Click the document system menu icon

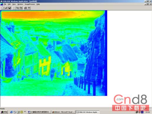coord(2,4)
